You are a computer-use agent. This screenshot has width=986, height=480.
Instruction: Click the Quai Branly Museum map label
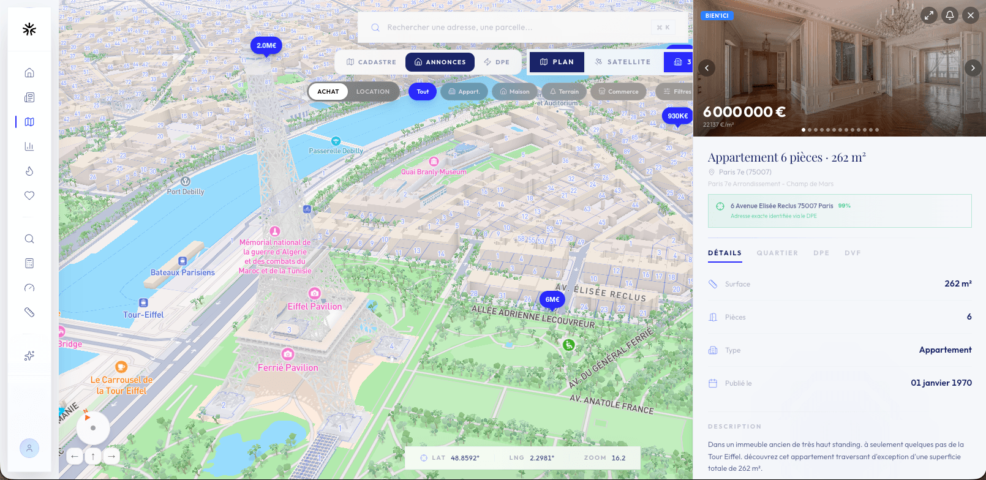[434, 172]
